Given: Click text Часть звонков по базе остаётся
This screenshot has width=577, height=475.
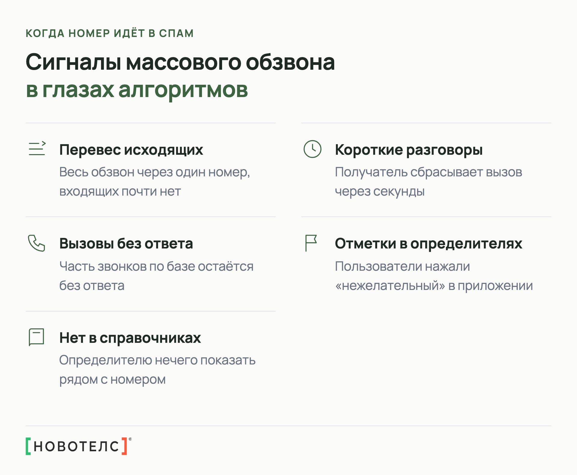Looking at the screenshot, I should [156, 266].
